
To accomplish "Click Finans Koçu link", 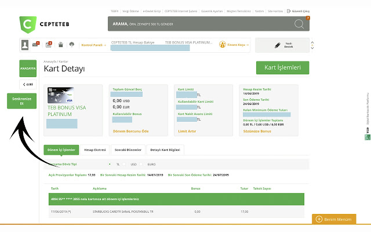I will tap(238, 45).
